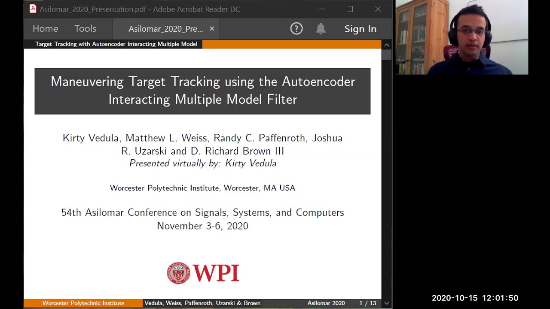The width and height of the screenshot is (550, 309).
Task: Select the Asilomar_2020_Pre... document tab
Action: pyautogui.click(x=165, y=29)
